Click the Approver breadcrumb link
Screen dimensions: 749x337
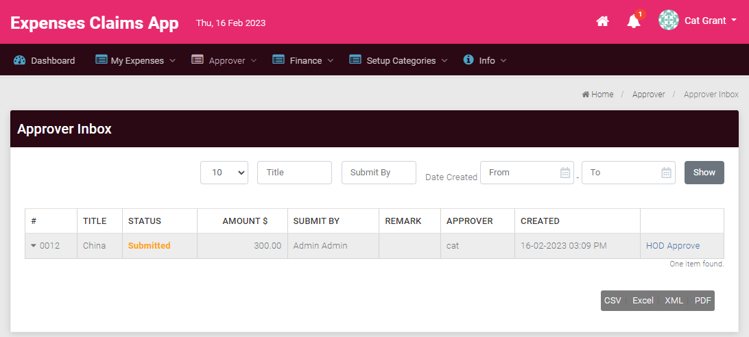tap(649, 95)
